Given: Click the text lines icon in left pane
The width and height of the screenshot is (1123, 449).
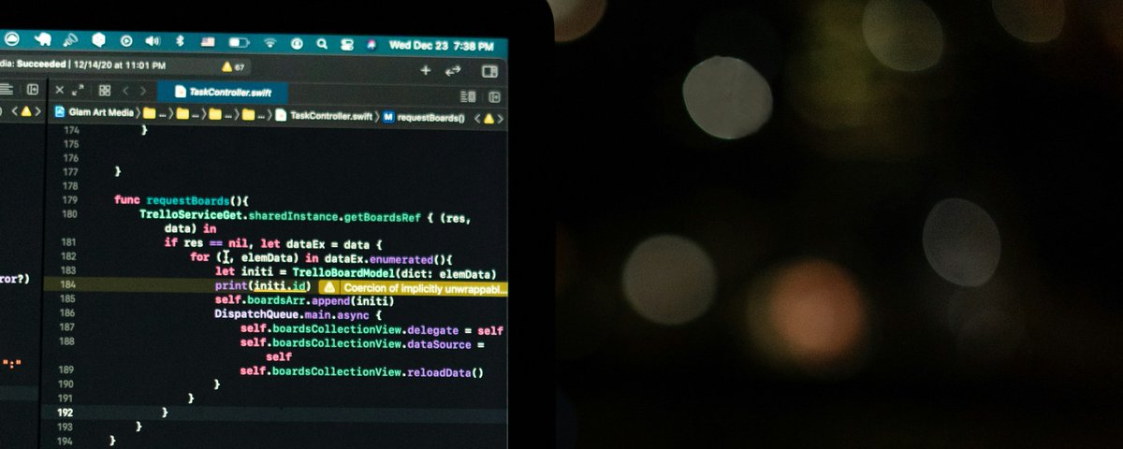Looking at the screenshot, I should [6, 89].
